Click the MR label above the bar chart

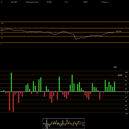(115, 67)
